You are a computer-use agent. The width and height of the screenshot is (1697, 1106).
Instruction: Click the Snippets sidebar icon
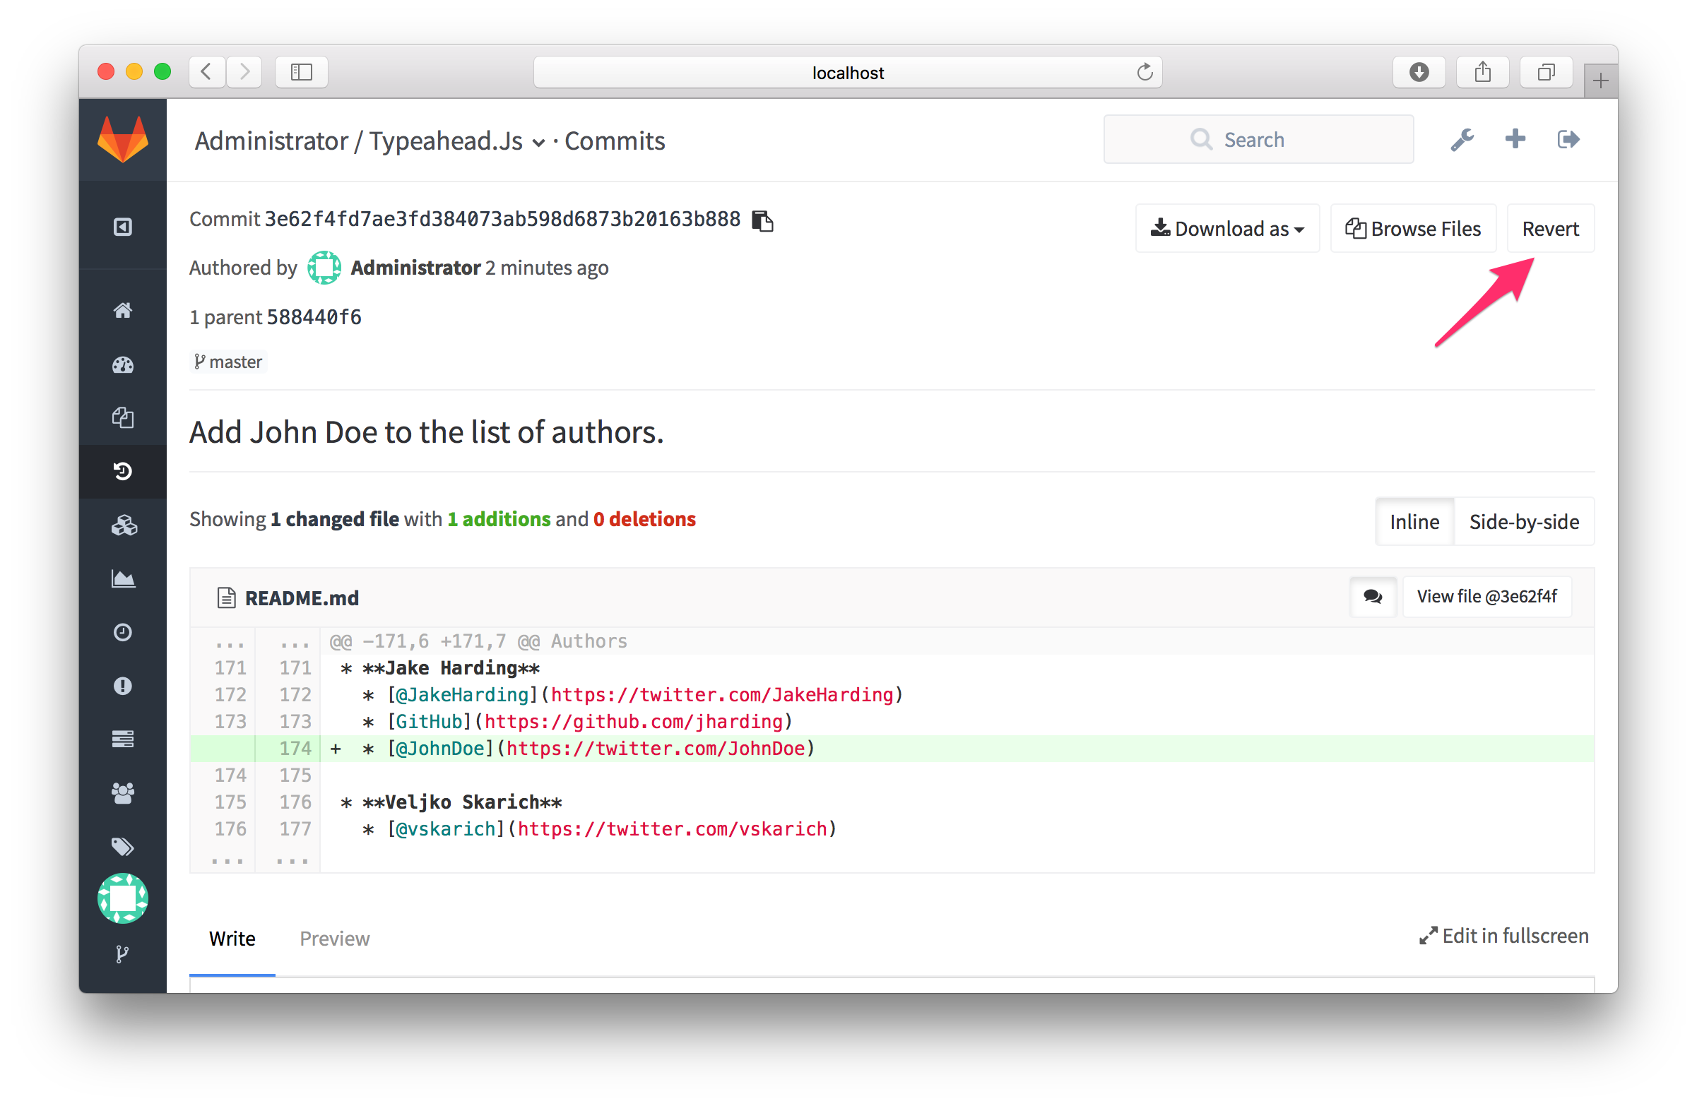(120, 740)
